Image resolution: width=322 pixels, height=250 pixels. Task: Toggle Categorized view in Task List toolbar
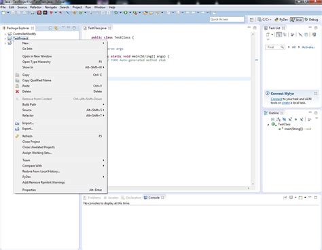[279, 35]
